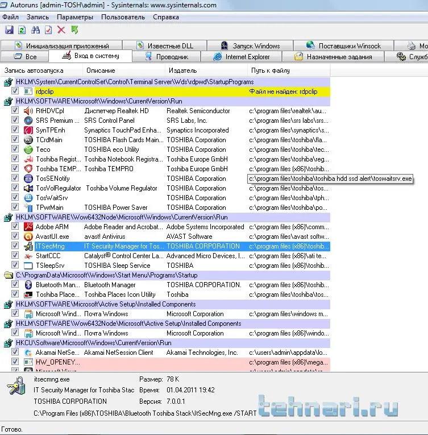Viewport: 428px width, 435px height.
Task: Sort by the Издатель column header
Action: coord(182,71)
